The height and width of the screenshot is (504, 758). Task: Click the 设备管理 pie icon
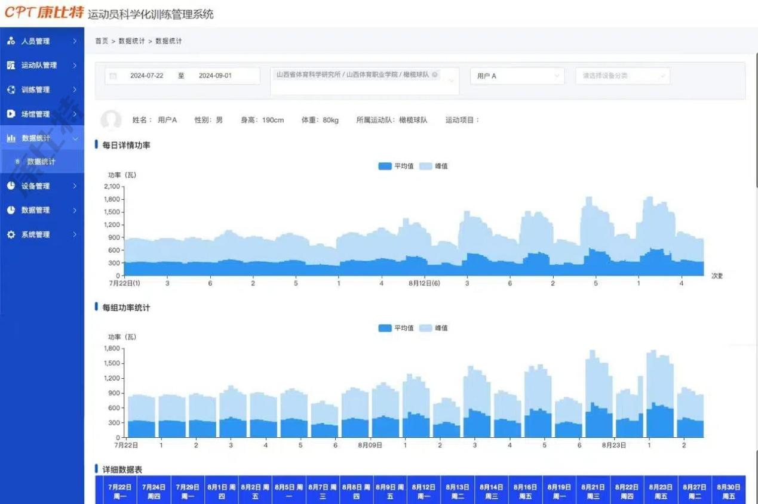[x=11, y=186]
